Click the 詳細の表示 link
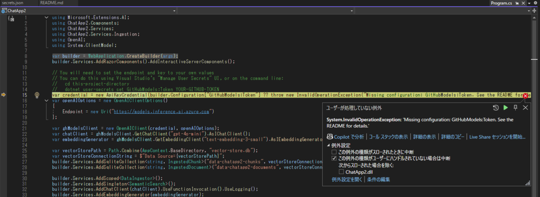The width and height of the screenshot is (540, 197). coord(425,136)
